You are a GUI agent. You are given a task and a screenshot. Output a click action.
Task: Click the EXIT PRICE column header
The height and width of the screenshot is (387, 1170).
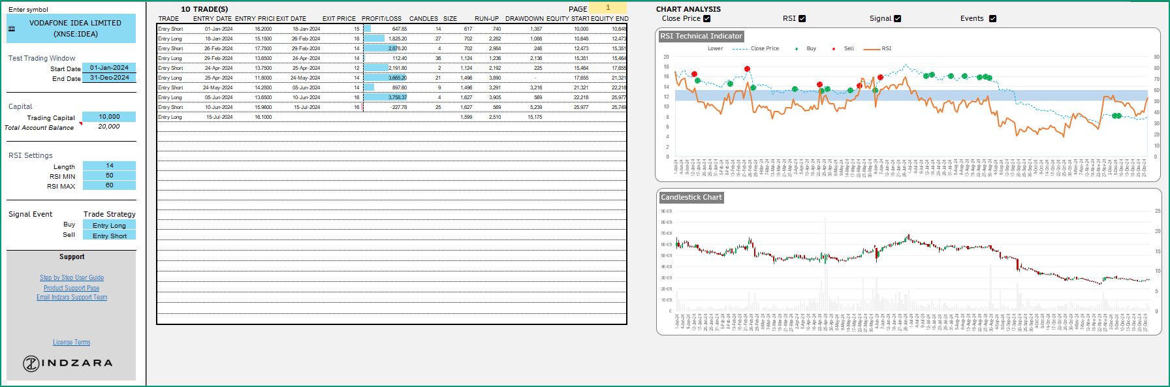339,19
